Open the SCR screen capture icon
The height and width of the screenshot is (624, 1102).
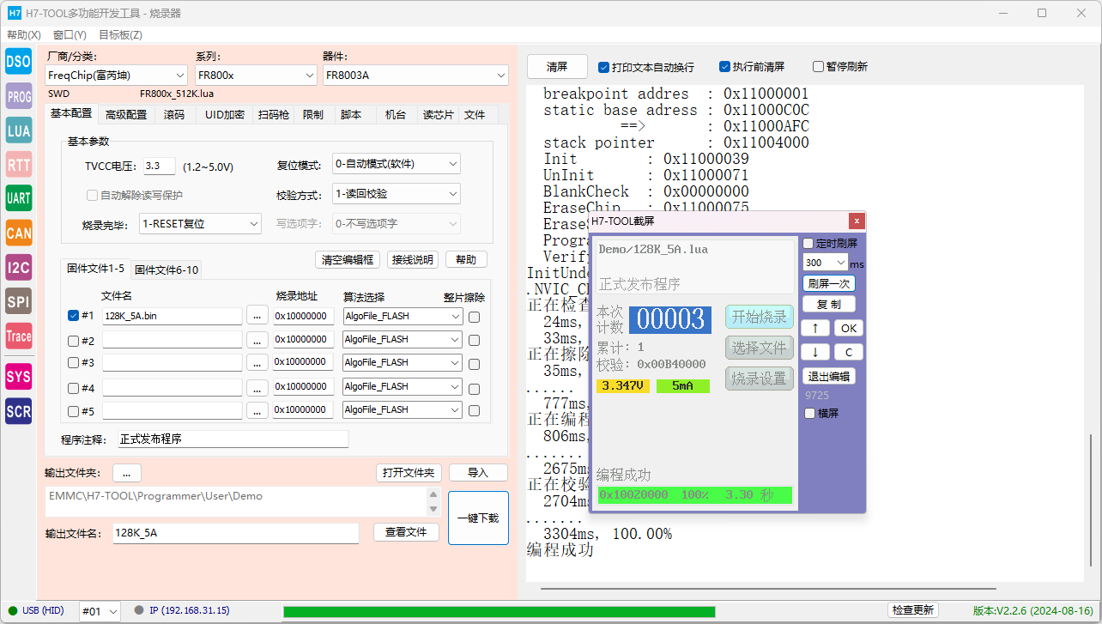click(x=19, y=411)
